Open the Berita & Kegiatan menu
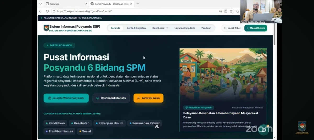 [136, 28]
